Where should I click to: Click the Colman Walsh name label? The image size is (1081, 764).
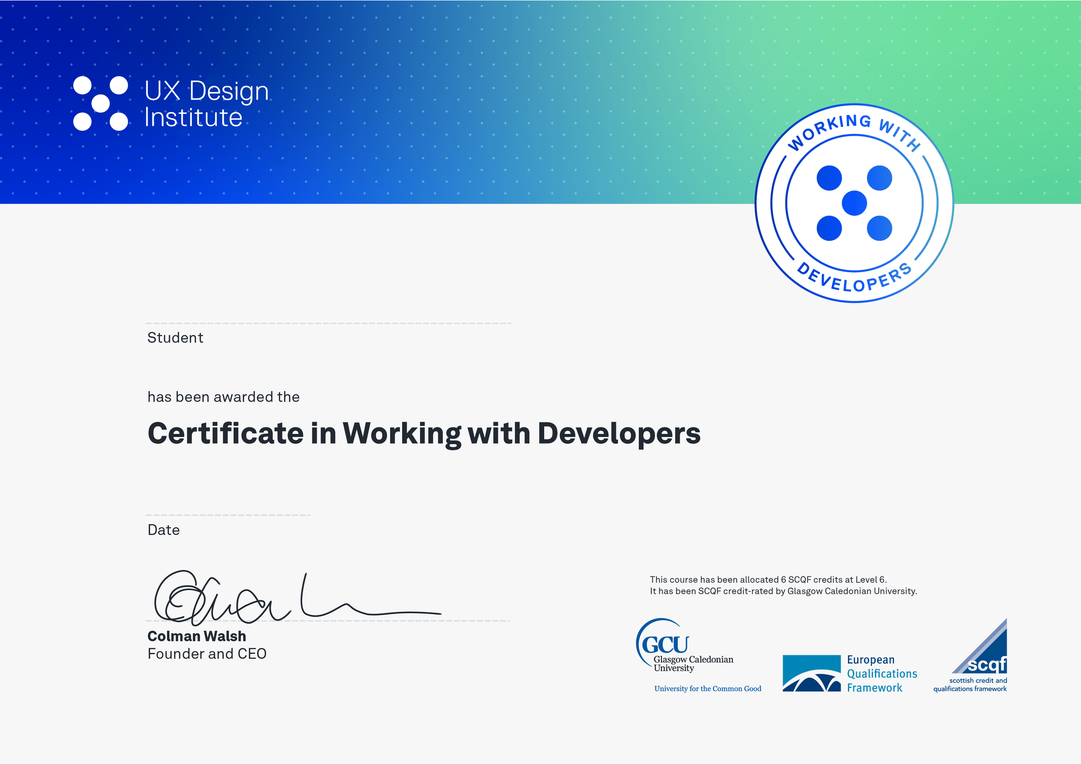click(x=197, y=636)
